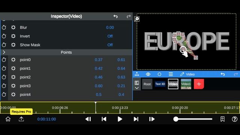The width and height of the screenshot is (240, 135).
Task: Add a new layer with red plus
Action: [x=199, y=84]
